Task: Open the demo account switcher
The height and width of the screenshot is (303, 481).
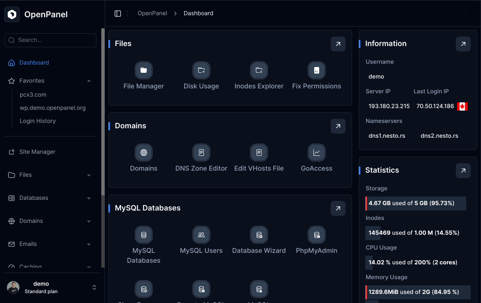Action: point(94,287)
